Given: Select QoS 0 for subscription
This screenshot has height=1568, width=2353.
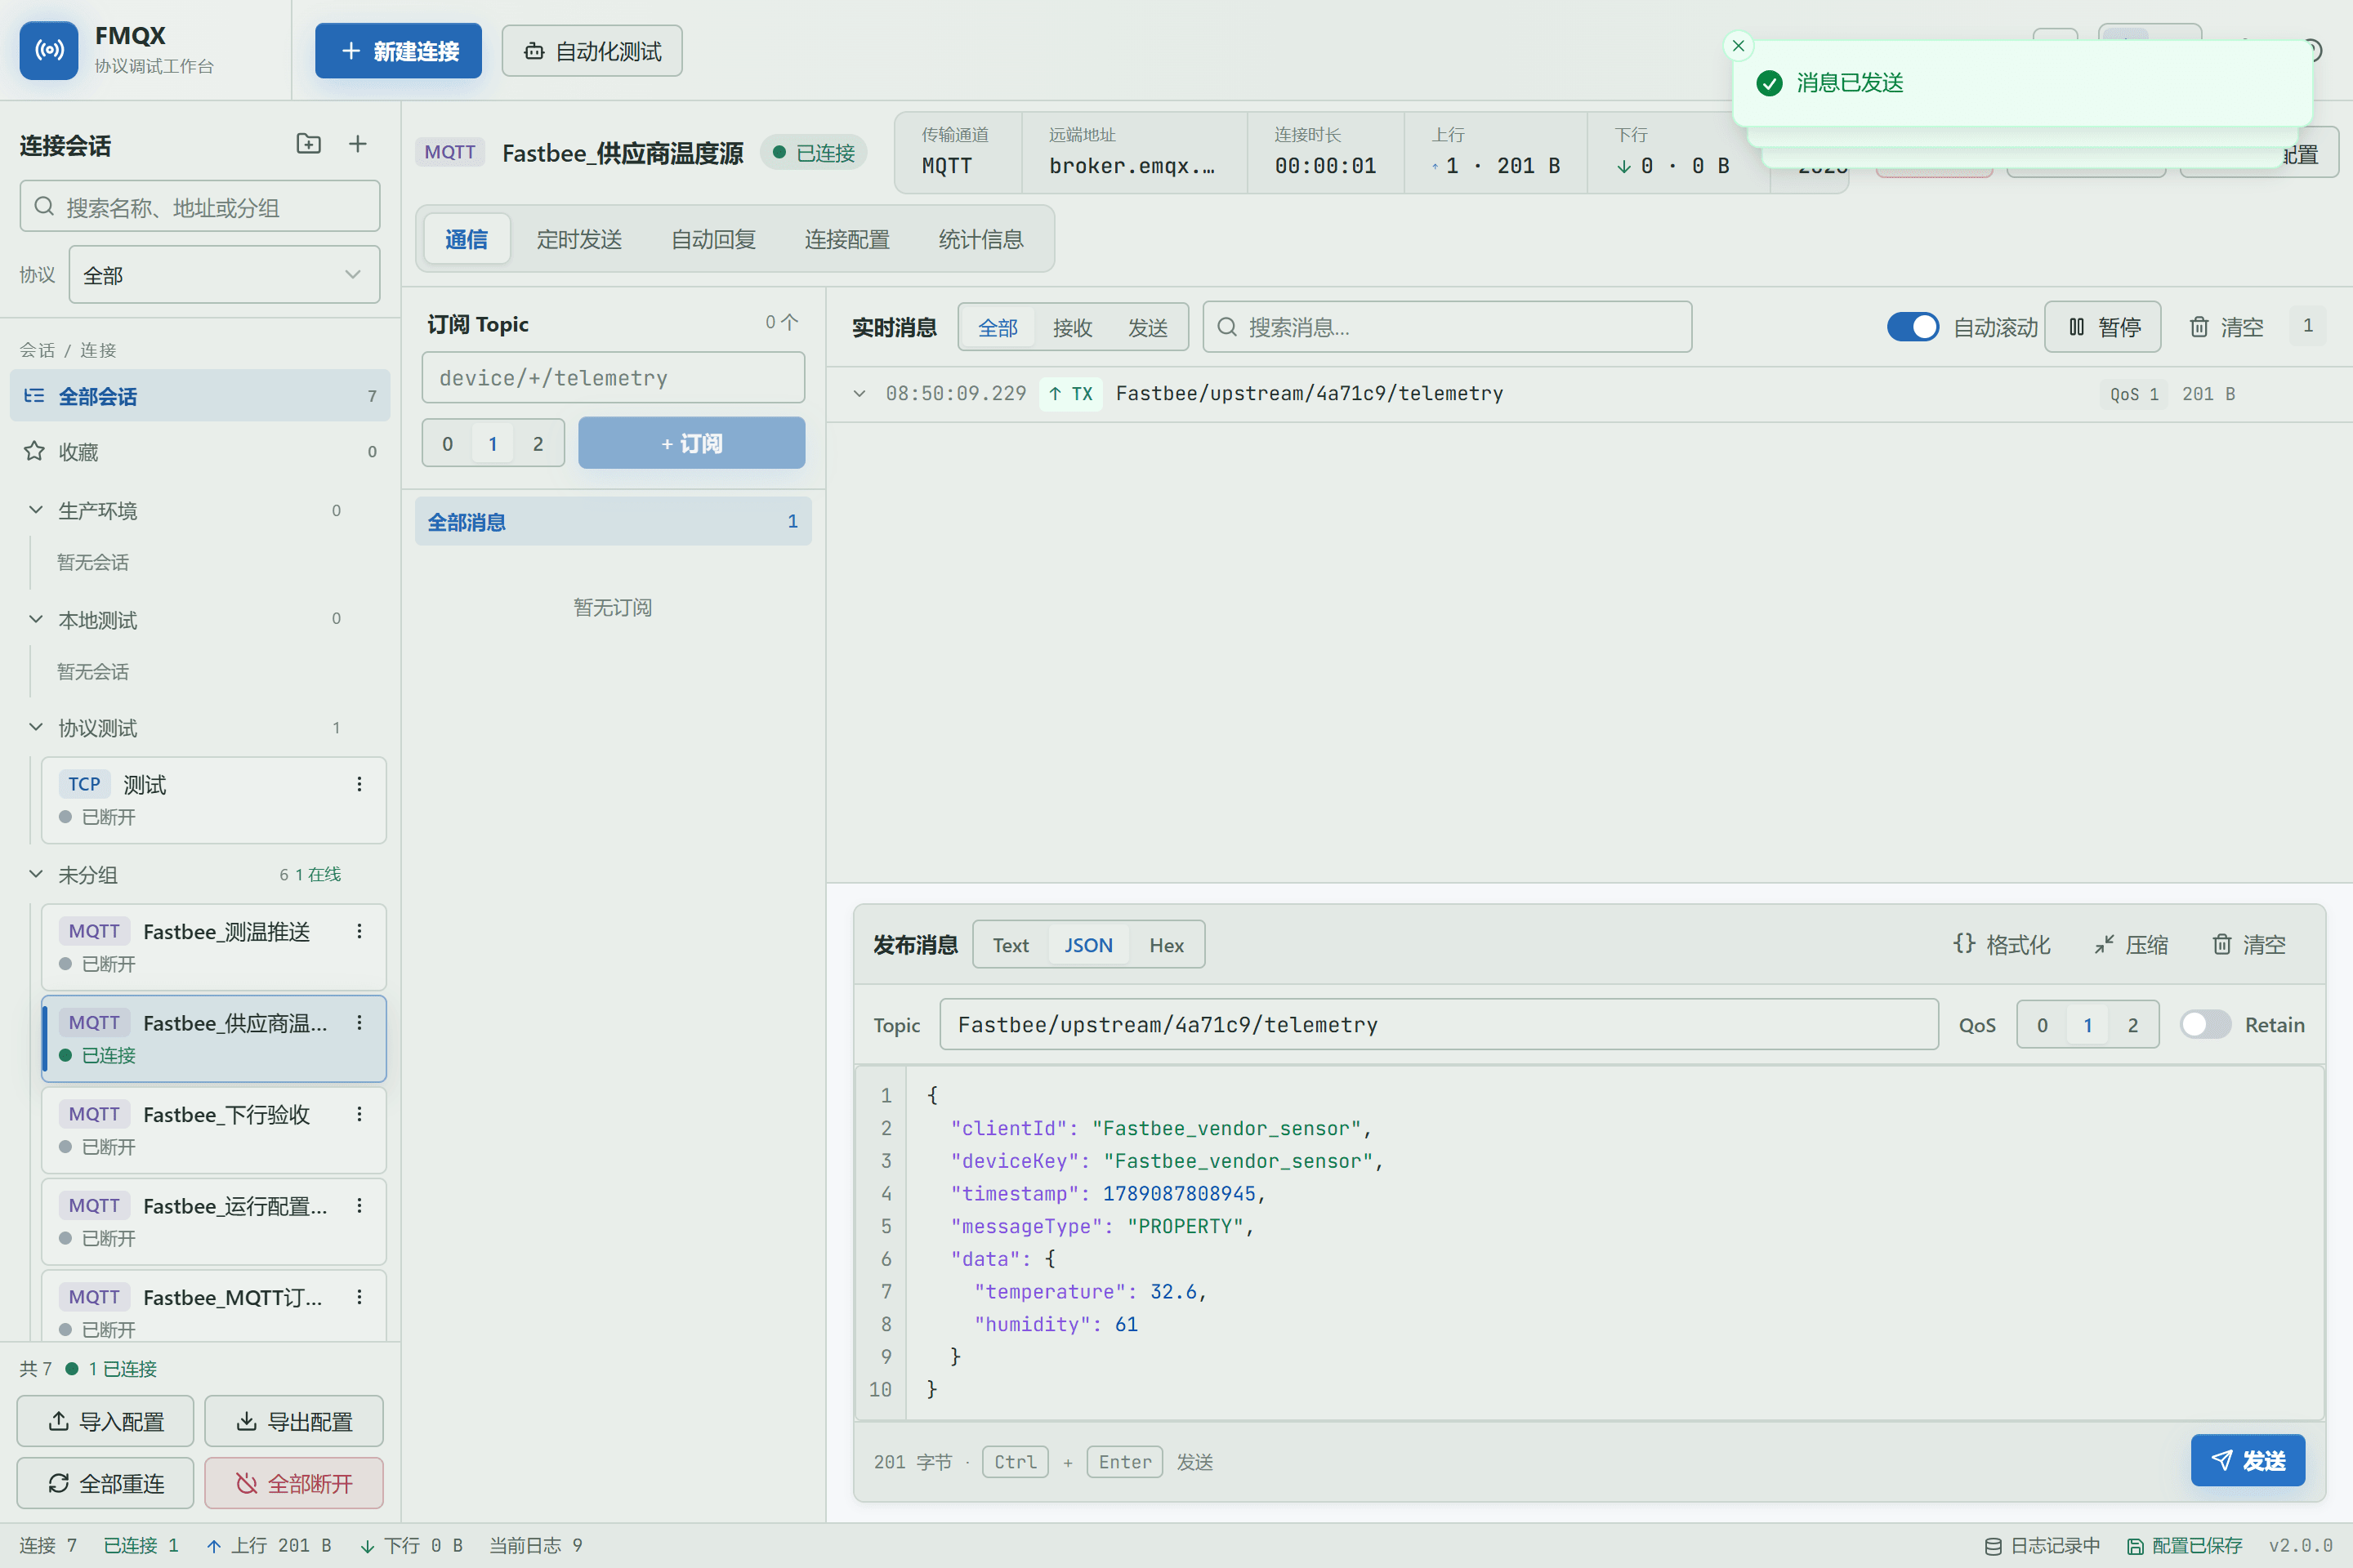Looking at the screenshot, I should (447, 444).
